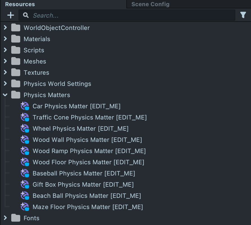Expand the Scripts folder
The height and width of the screenshot is (225, 251).
[x=5, y=50]
